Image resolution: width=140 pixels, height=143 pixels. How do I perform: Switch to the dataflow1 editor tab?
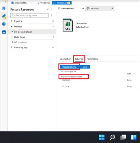click(x=100, y=9)
